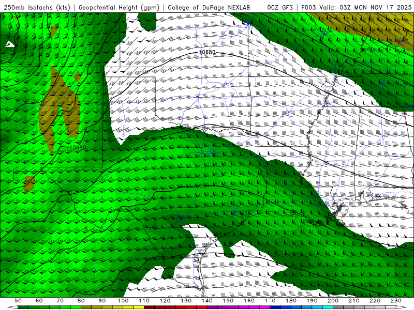The height and width of the screenshot is (310, 414).
Task: Pick the darkest green swatch under 50
Action: (23, 307)
